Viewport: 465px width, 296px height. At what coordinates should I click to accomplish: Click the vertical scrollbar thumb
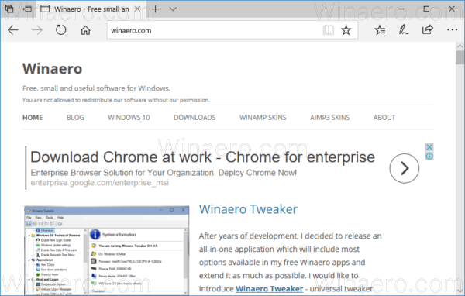coord(460,57)
